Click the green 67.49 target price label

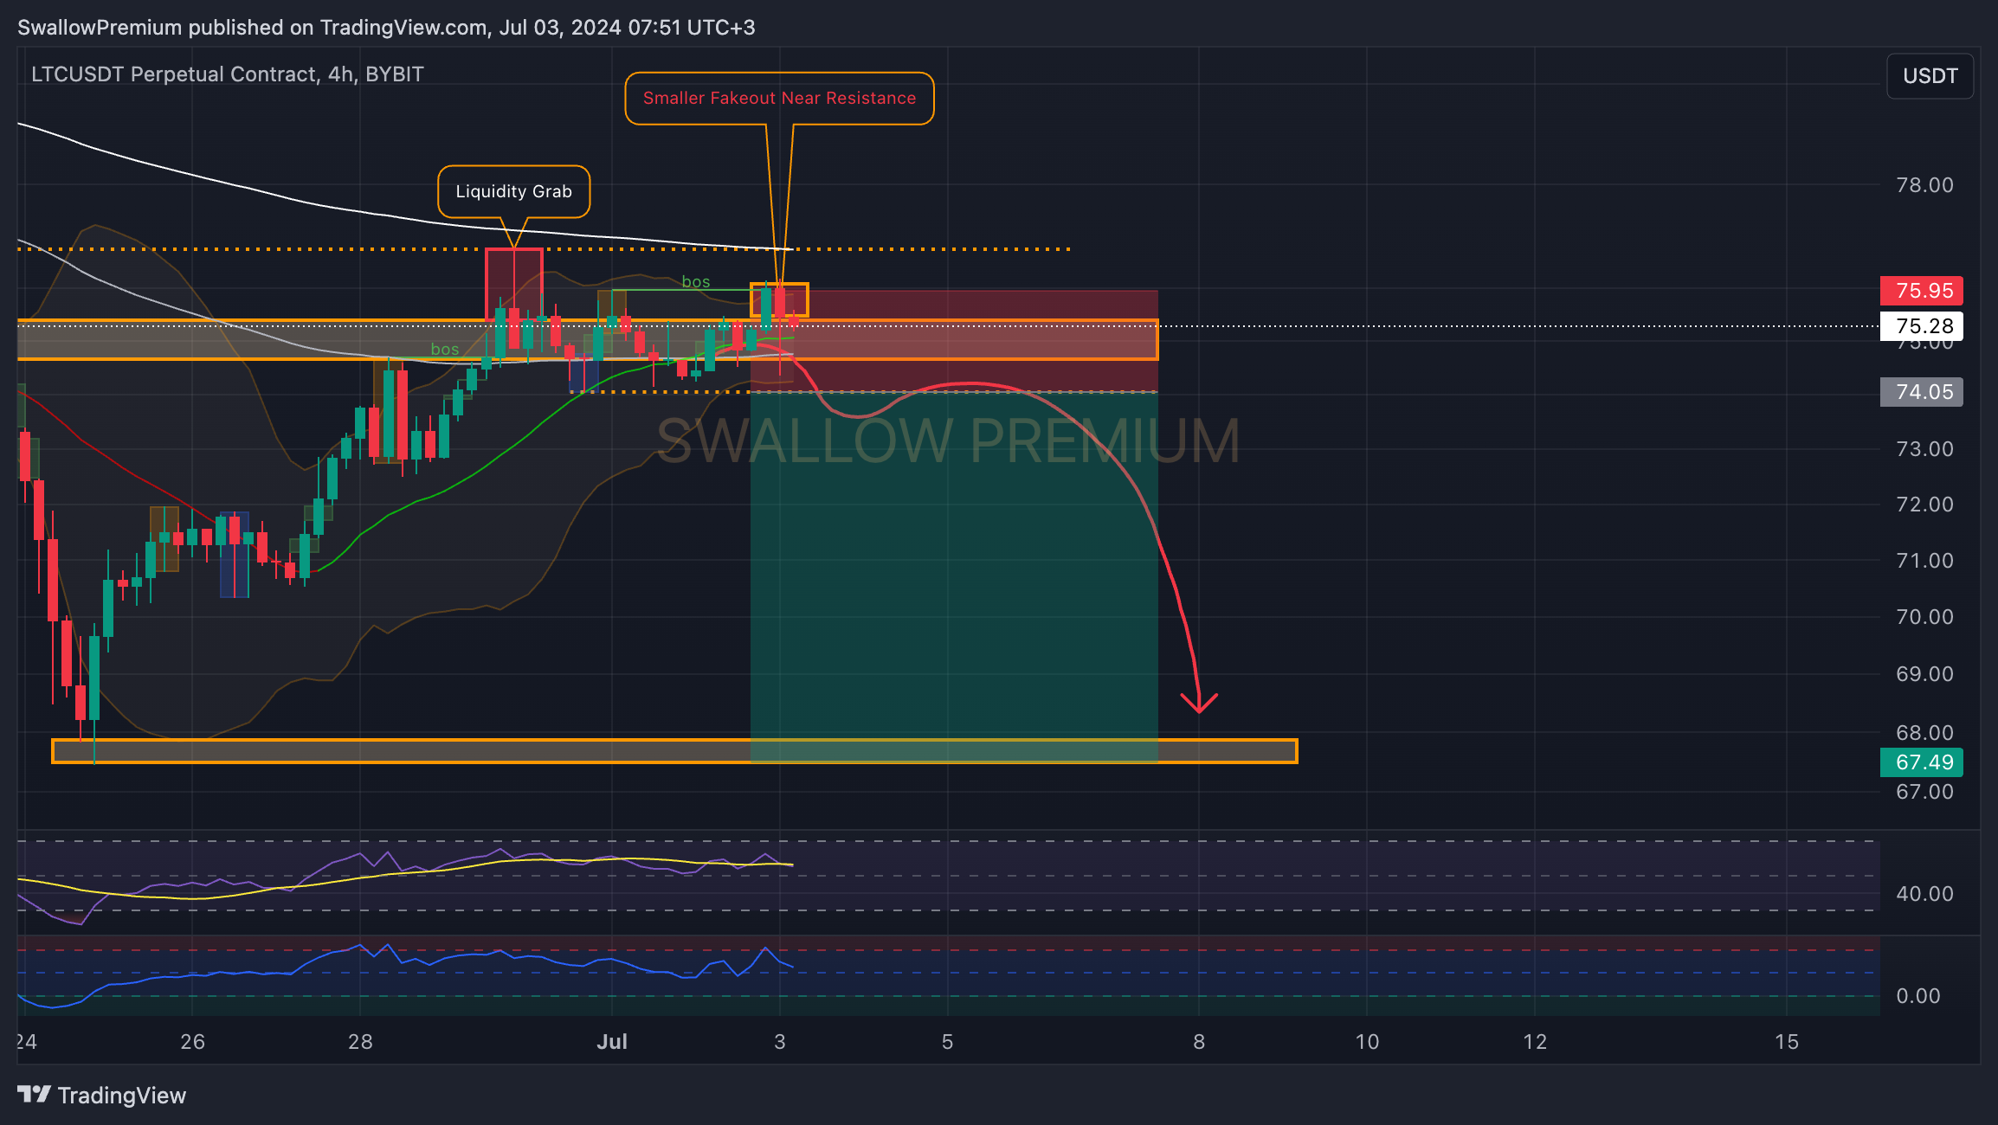[x=1921, y=762]
